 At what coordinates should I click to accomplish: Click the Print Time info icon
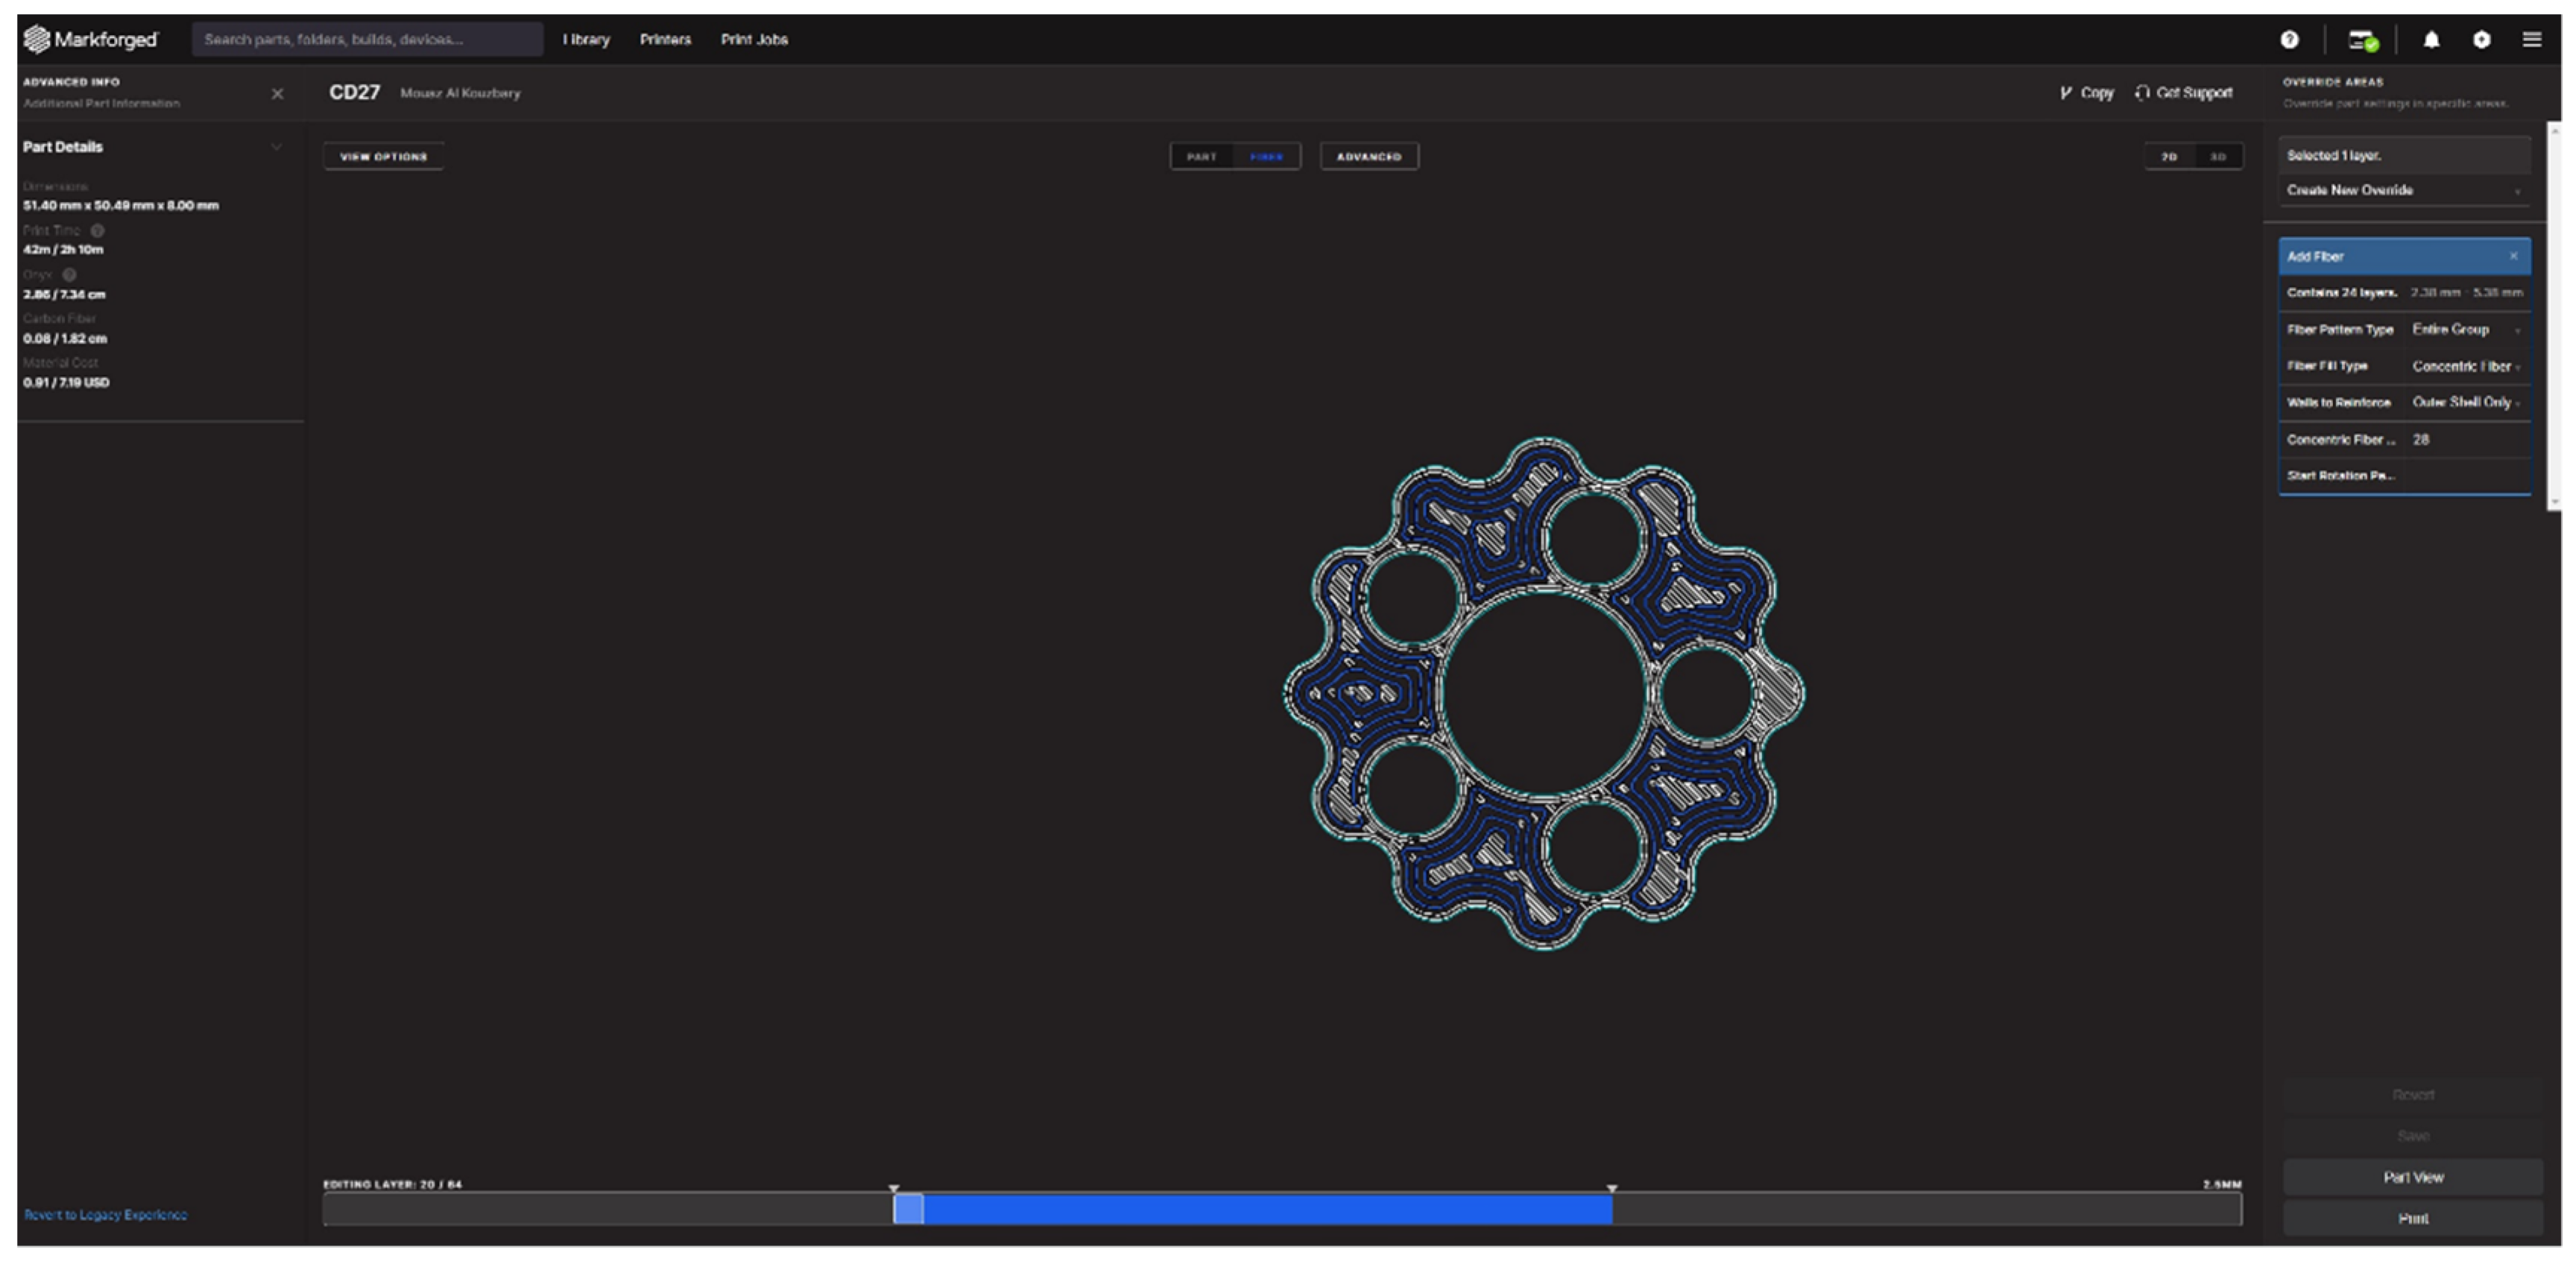click(x=98, y=230)
